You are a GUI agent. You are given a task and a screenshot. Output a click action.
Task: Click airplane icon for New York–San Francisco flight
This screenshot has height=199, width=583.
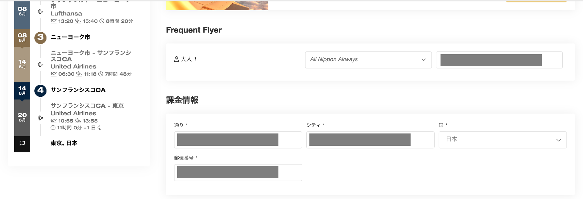pyautogui.click(x=40, y=65)
